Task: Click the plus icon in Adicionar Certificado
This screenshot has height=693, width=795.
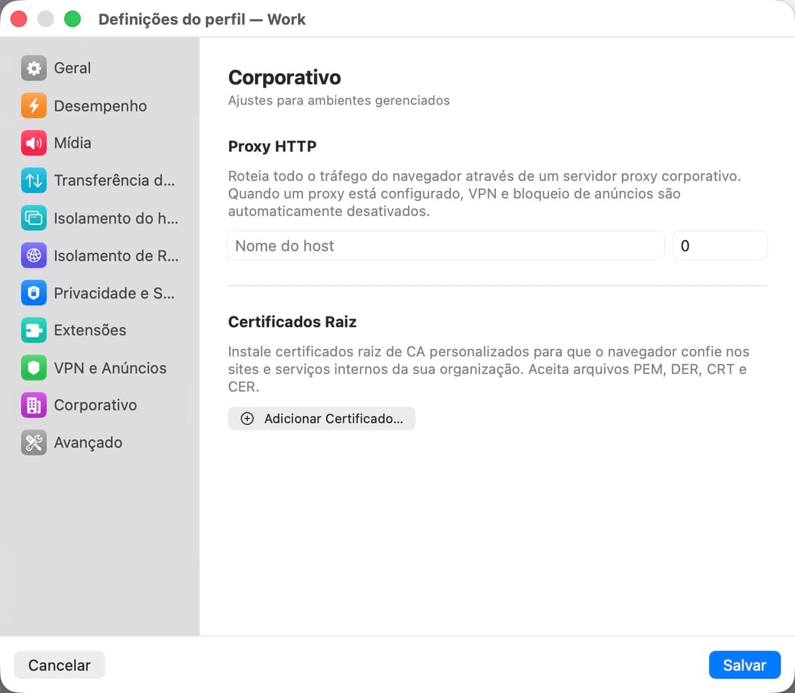Action: tap(247, 418)
